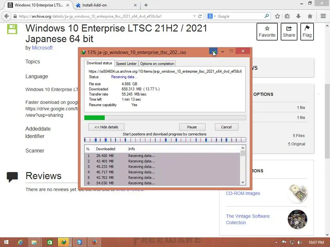Flag this archive item
Image resolution: width=330 pixels, height=247 pixels.
307,32
